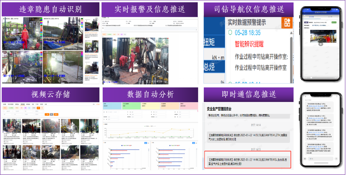Click the orange statistics card in 数据自动分析
This screenshot has height=175, width=352.
(x=169, y=106)
